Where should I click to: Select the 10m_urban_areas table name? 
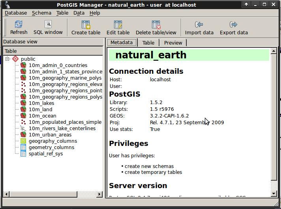pos(50,135)
